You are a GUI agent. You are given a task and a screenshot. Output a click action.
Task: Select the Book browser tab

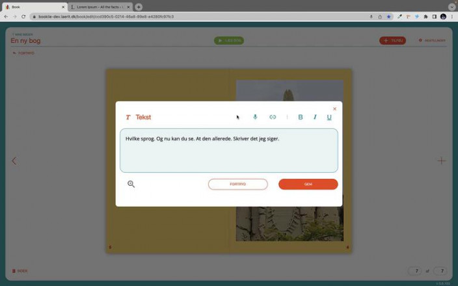coord(33,7)
